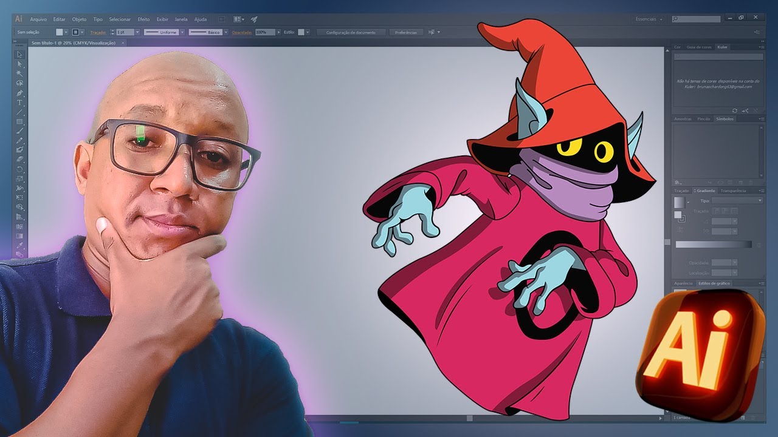Image resolution: width=778 pixels, height=437 pixels.
Task: Open the Editar menu
Action: (x=59, y=19)
